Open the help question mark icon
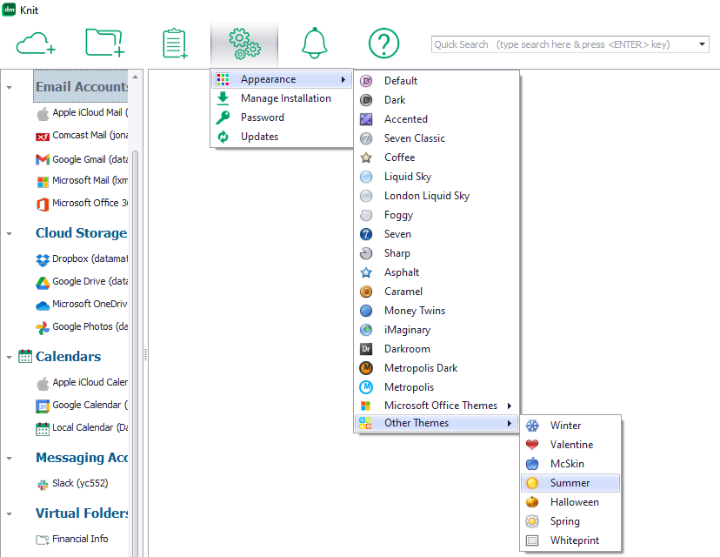Screen dimensions: 720x557 pyautogui.click(x=383, y=44)
